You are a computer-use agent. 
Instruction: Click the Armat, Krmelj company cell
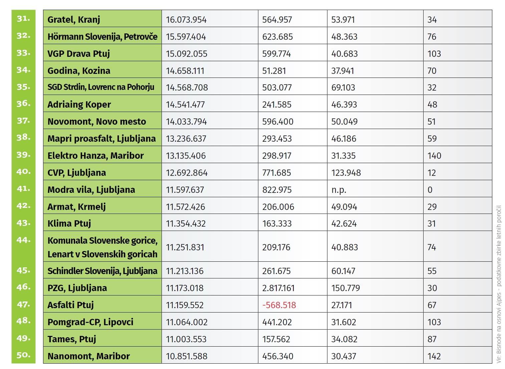point(102,207)
